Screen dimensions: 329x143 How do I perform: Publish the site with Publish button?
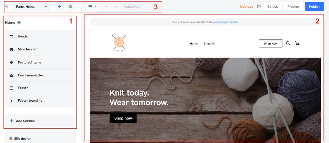coord(314,7)
